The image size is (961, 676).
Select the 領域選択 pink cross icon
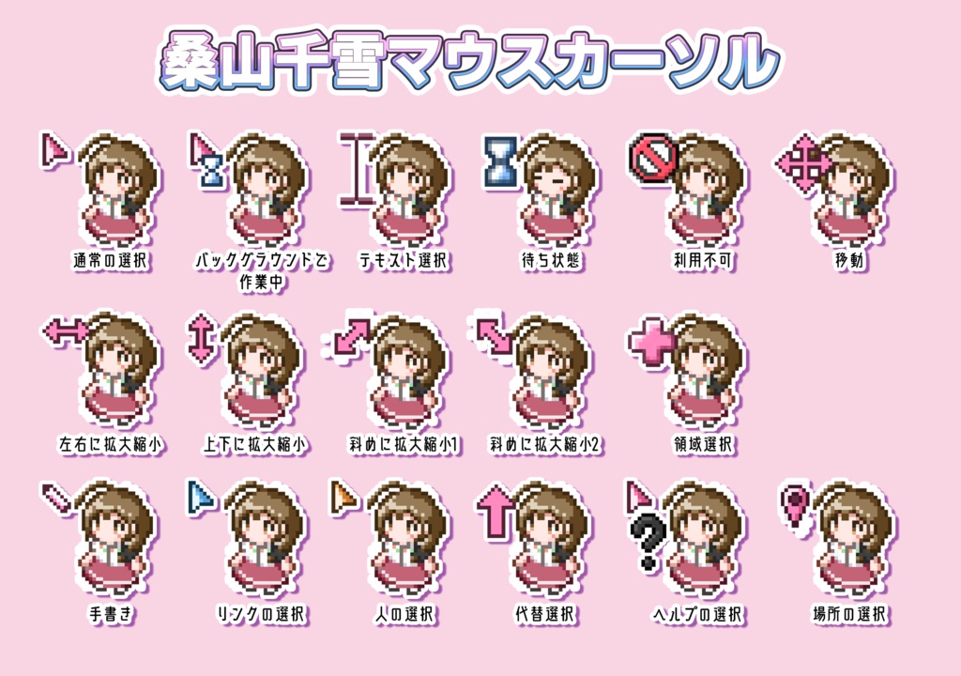click(x=651, y=341)
